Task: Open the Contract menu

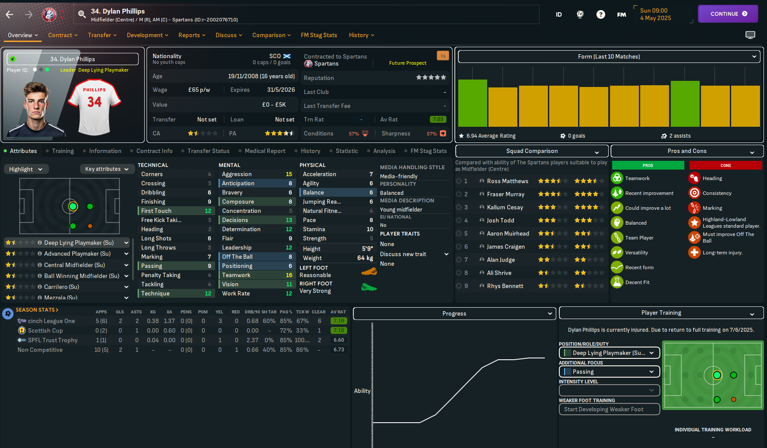Action: point(63,35)
